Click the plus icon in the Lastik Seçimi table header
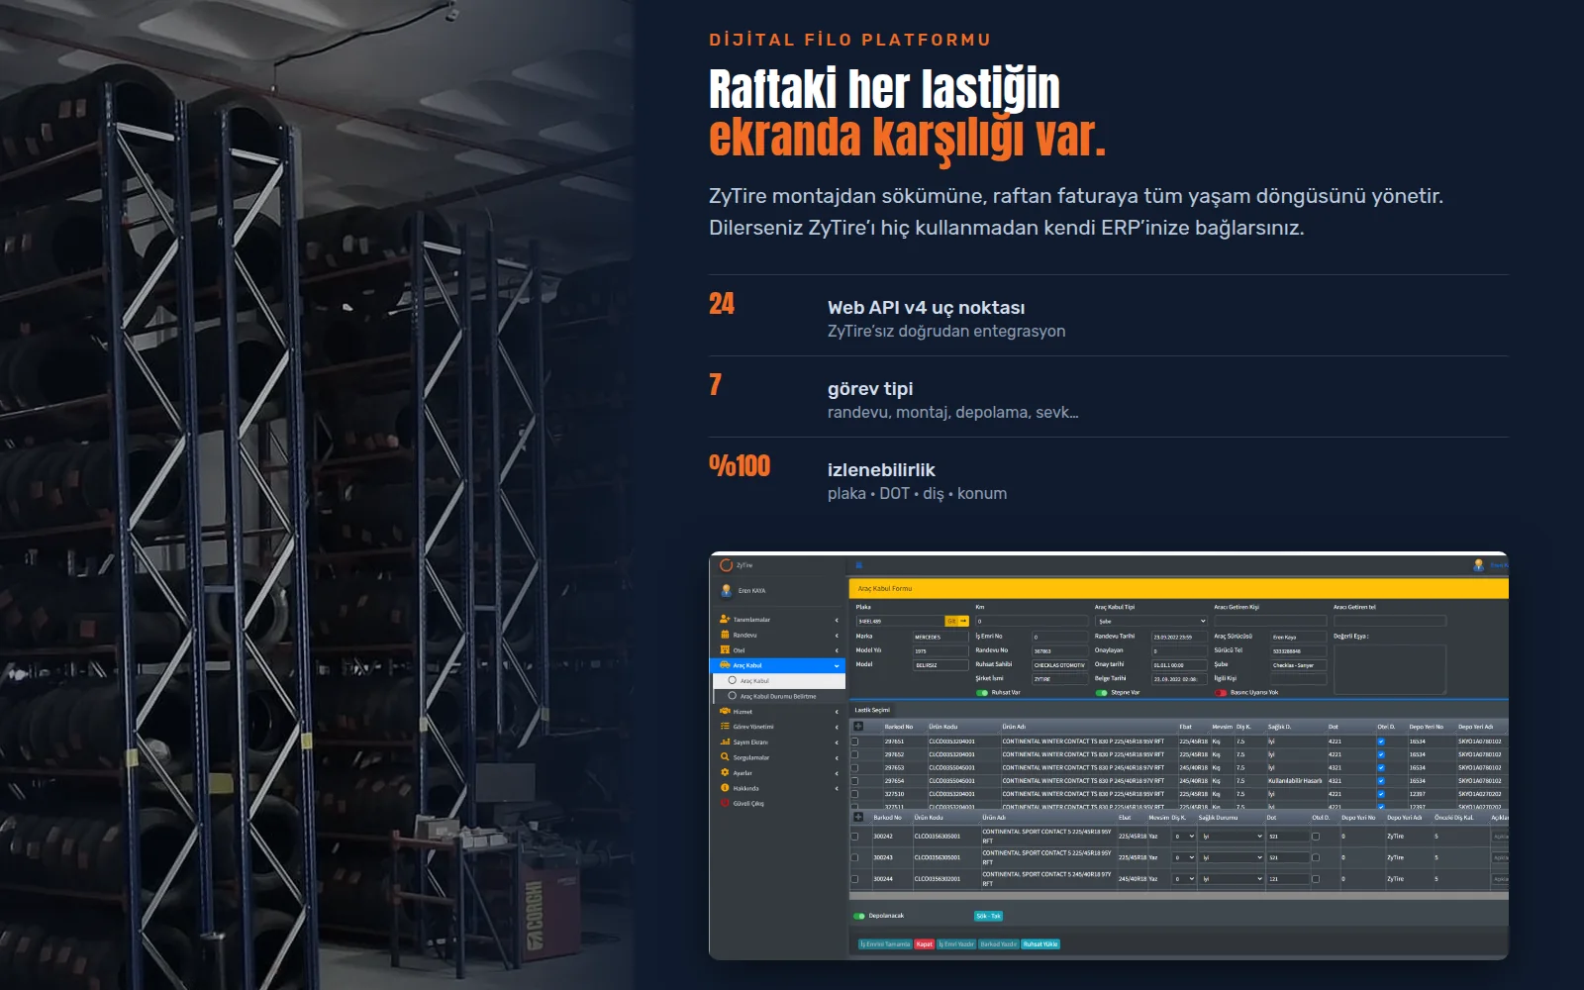This screenshot has width=1584, height=990. (x=858, y=726)
